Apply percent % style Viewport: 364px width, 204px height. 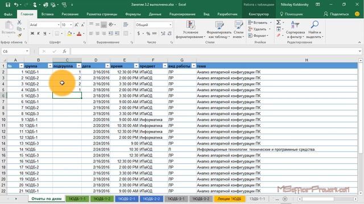(148, 34)
